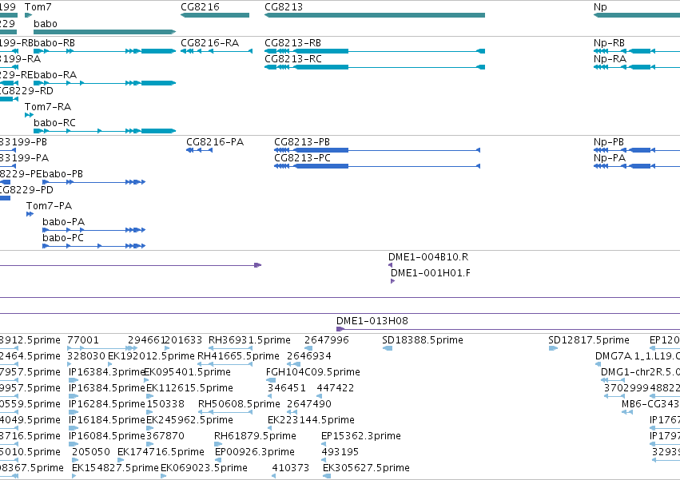Select the babo gene bar
The image size is (680, 480).
(105, 32)
